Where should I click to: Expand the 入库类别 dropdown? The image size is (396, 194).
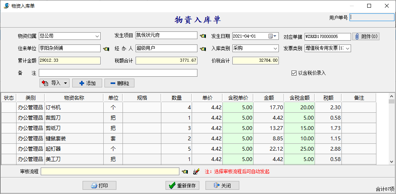275,49
